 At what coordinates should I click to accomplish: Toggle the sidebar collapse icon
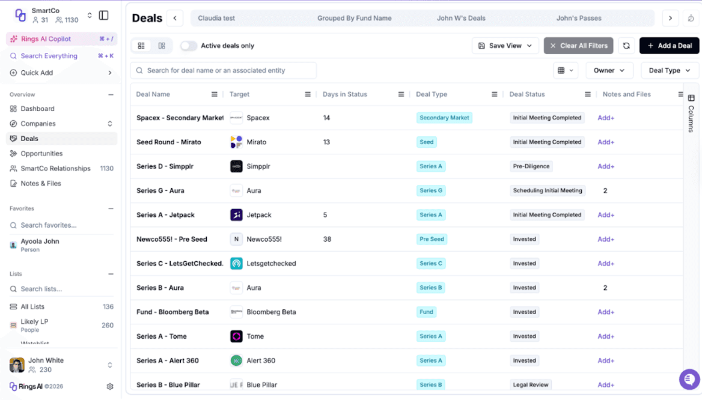click(x=103, y=14)
